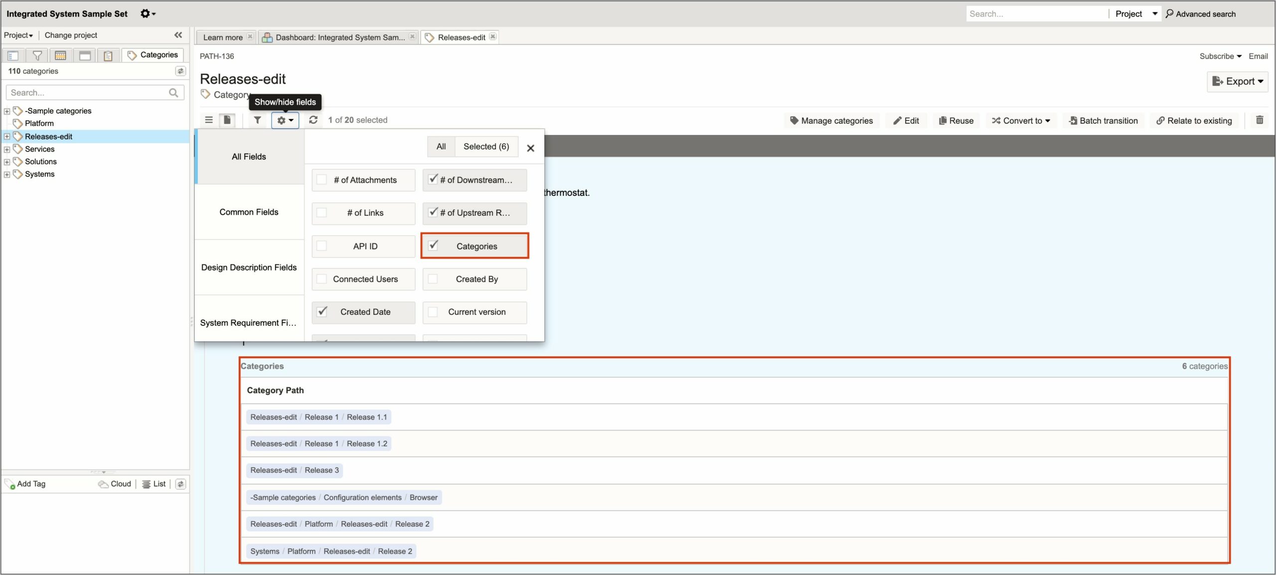Toggle the Categories field checkbox
1276x575 pixels.
tap(434, 245)
